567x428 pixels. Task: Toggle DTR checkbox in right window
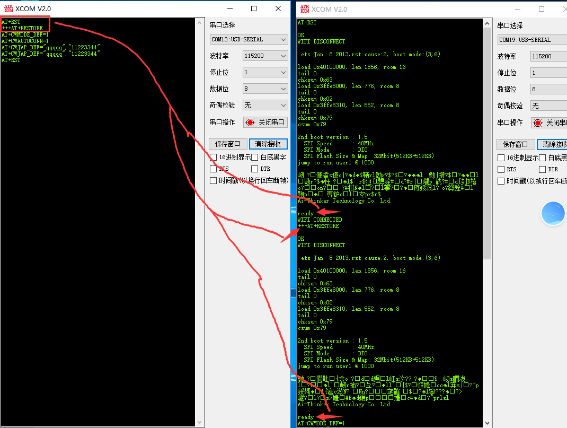point(543,169)
